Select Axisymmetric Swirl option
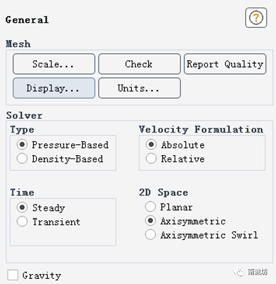 (x=151, y=234)
